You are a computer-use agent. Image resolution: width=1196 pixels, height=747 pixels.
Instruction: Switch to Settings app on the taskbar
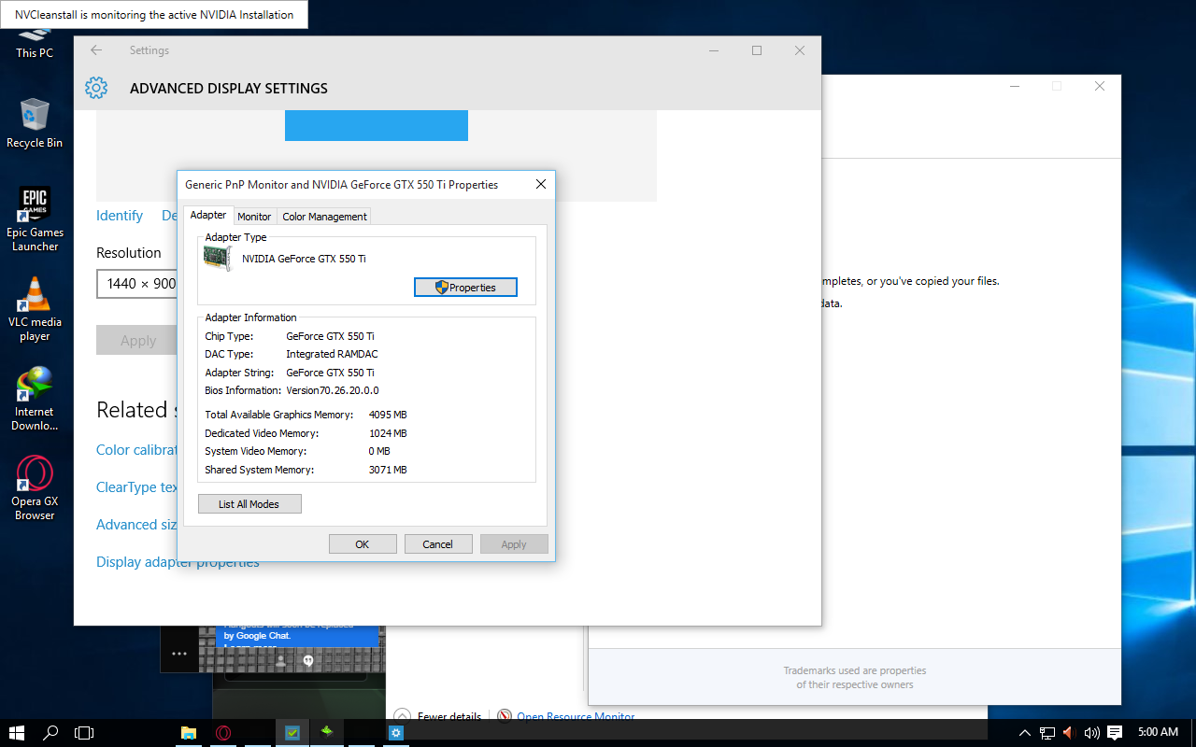396,732
